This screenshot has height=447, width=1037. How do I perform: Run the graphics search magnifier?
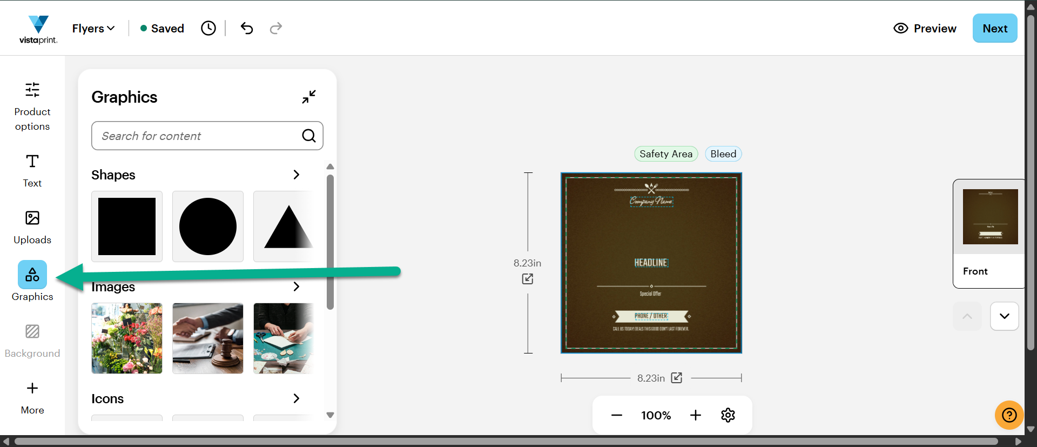[309, 136]
